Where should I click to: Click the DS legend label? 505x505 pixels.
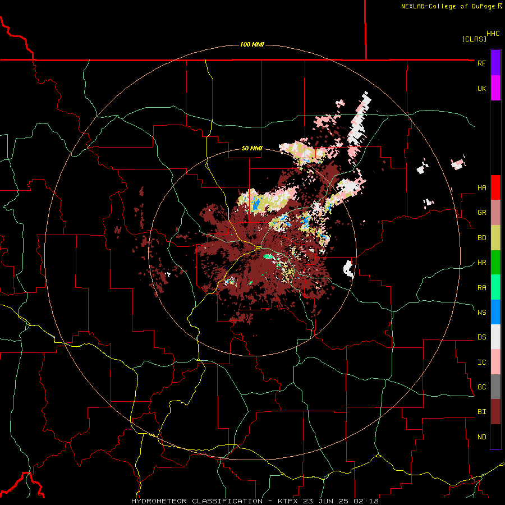[481, 337]
